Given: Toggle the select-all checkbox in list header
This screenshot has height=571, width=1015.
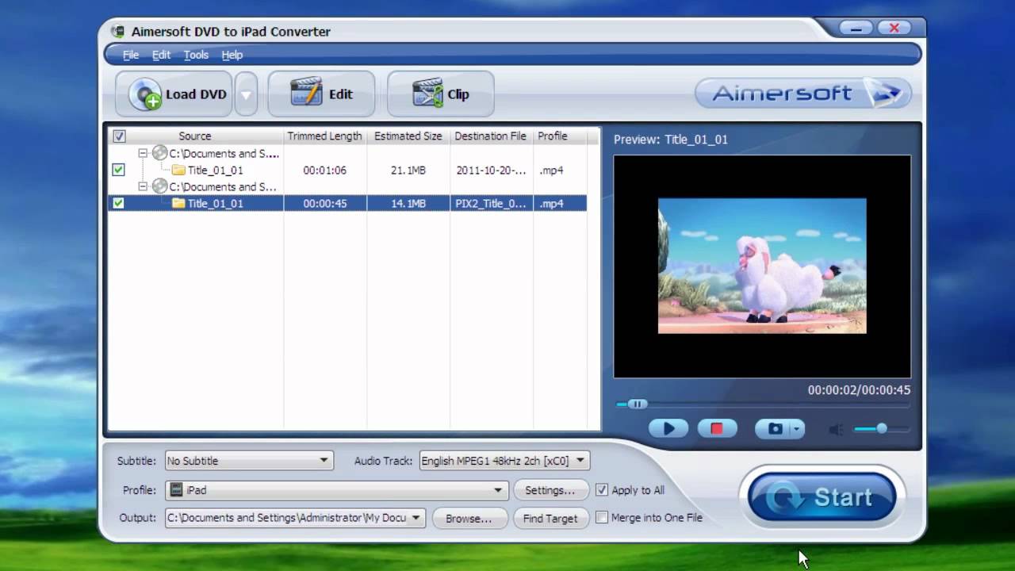Looking at the screenshot, I should (x=119, y=136).
